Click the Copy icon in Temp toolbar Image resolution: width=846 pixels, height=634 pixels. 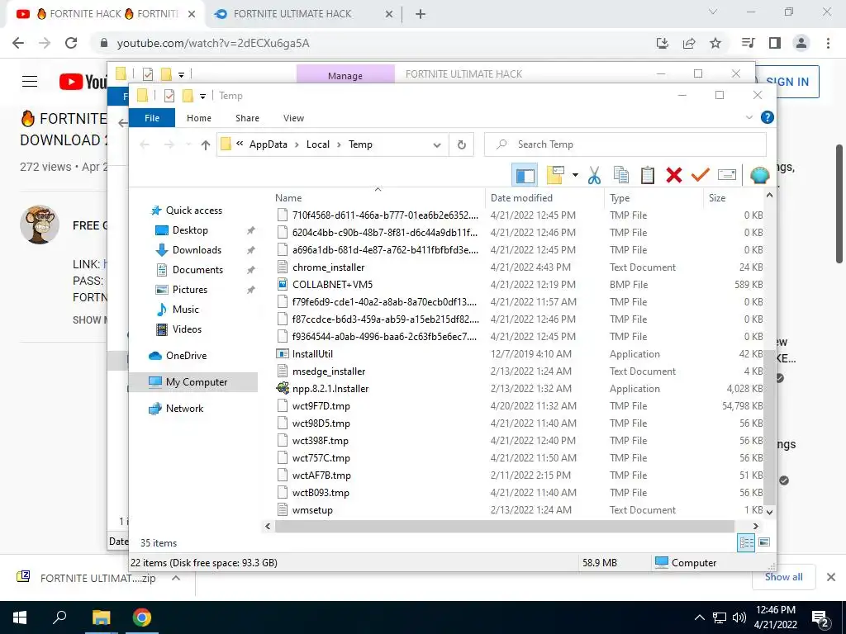[x=621, y=175]
